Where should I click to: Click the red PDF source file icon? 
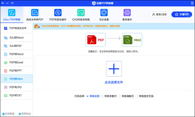tap(92, 40)
